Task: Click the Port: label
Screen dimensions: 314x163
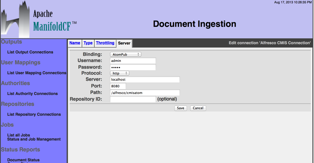Action: click(96, 86)
